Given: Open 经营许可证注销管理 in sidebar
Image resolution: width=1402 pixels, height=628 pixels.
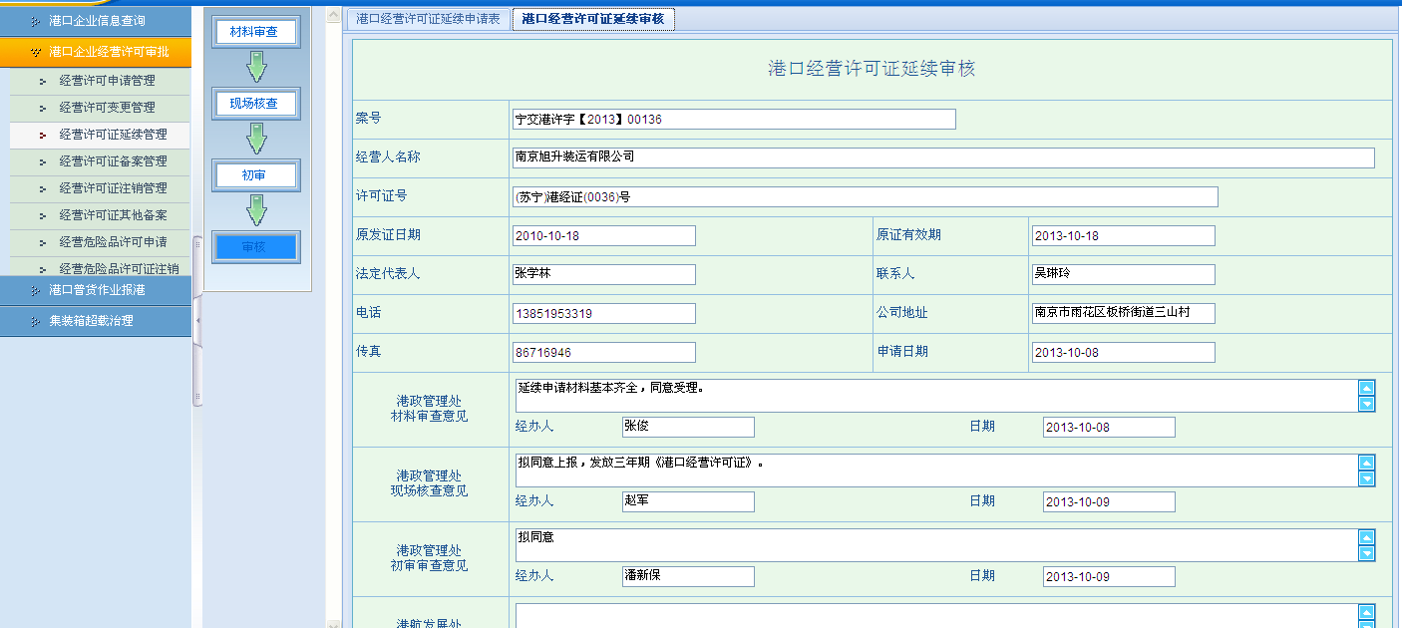Looking at the screenshot, I should click(x=113, y=188).
